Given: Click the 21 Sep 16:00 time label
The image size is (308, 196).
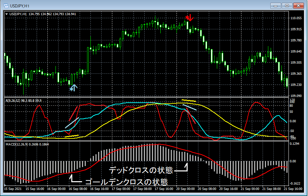Looking at the screenshot, I should click(x=293, y=189).
